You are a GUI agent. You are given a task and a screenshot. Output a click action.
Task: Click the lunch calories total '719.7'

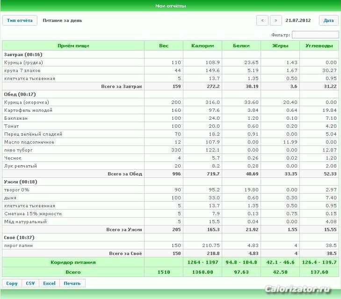tap(213, 174)
